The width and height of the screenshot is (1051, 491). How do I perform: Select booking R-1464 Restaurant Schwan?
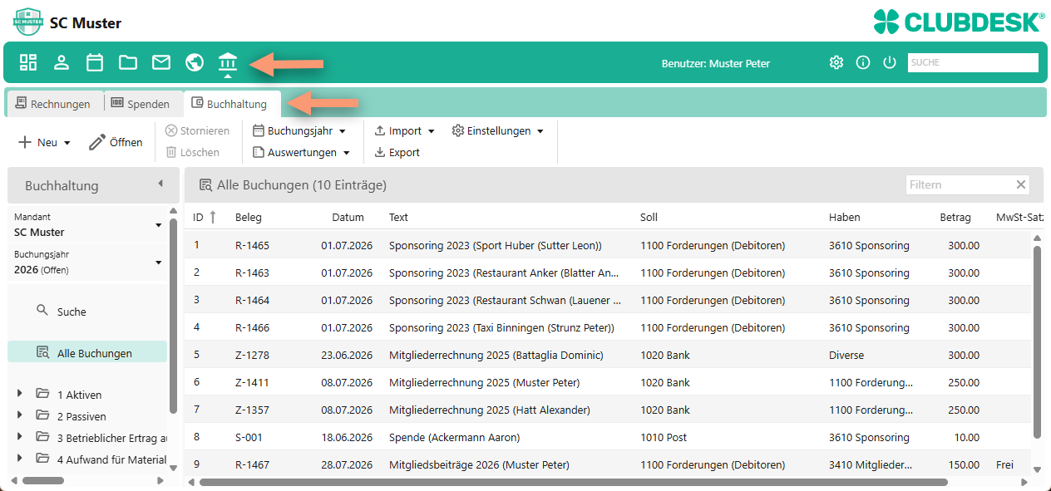pyautogui.click(x=608, y=300)
